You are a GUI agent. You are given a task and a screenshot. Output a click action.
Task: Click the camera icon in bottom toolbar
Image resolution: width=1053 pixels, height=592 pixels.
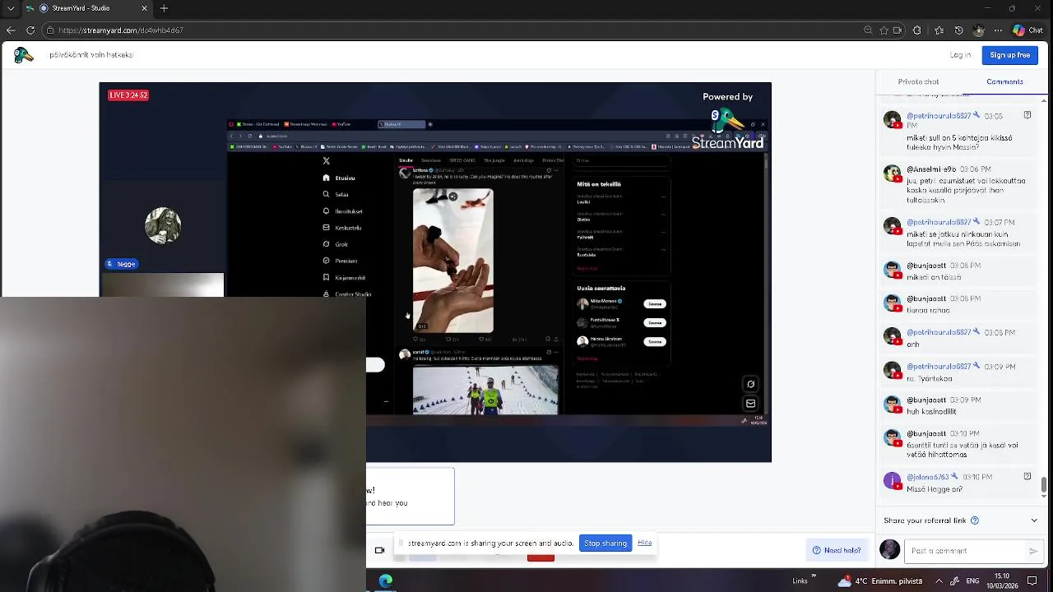(379, 550)
